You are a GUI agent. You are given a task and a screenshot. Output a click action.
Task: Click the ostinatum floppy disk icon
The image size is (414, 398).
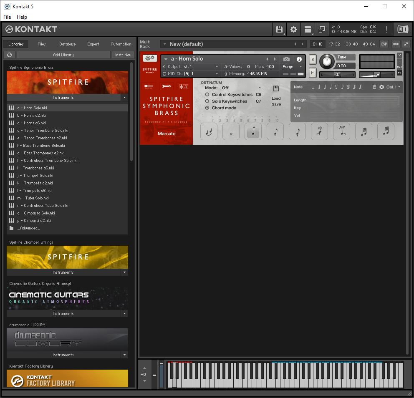pos(276,88)
